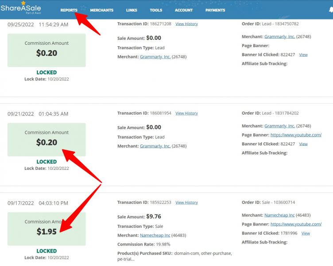The image size is (333, 266).
Task: View History for transaction 186271208
Action: (186, 24)
